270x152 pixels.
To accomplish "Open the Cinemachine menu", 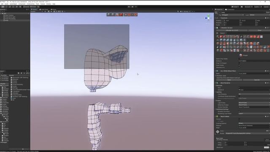I will click(x=31, y=4).
